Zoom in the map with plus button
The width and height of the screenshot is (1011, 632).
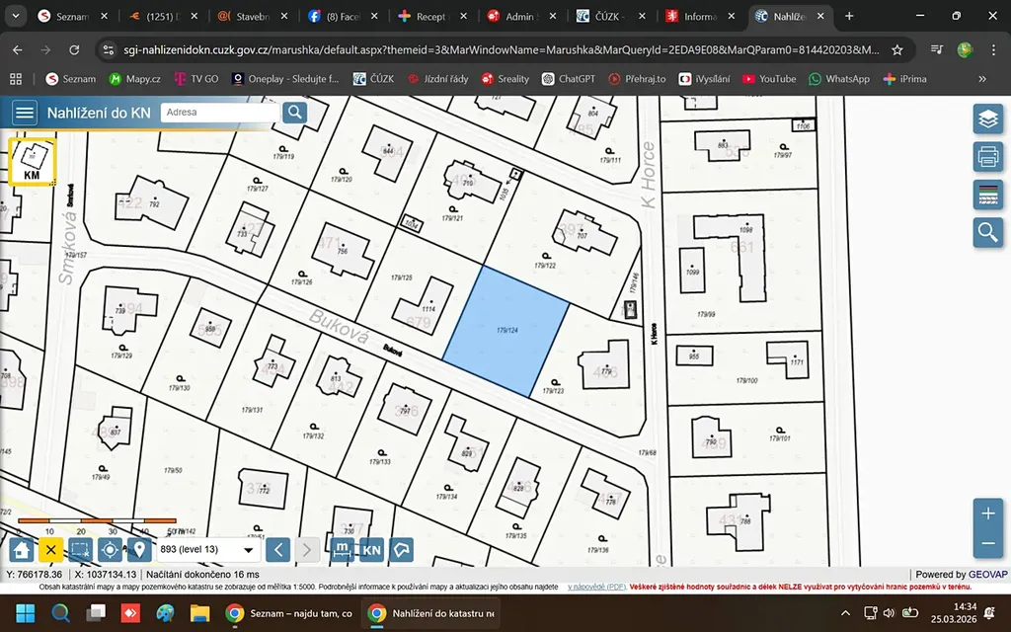coord(987,513)
